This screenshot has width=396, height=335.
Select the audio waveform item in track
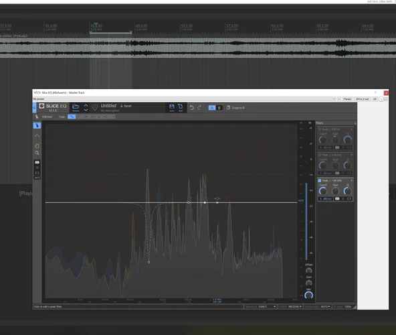[198, 48]
